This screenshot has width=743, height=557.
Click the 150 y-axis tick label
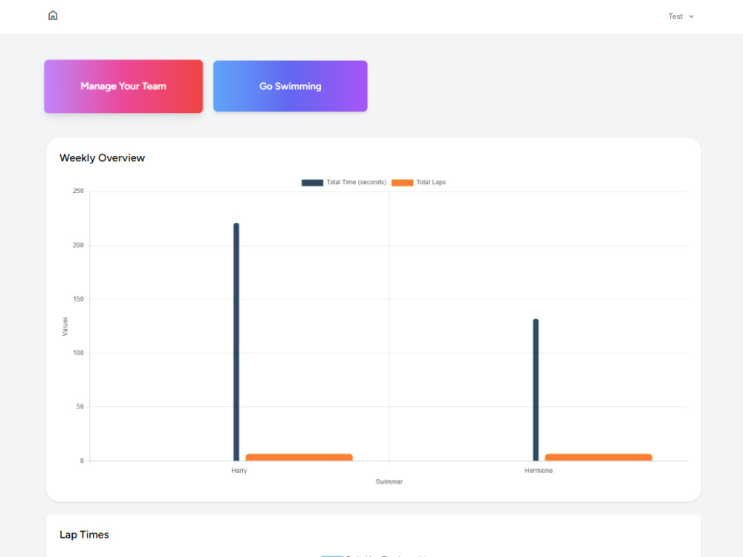click(x=78, y=299)
